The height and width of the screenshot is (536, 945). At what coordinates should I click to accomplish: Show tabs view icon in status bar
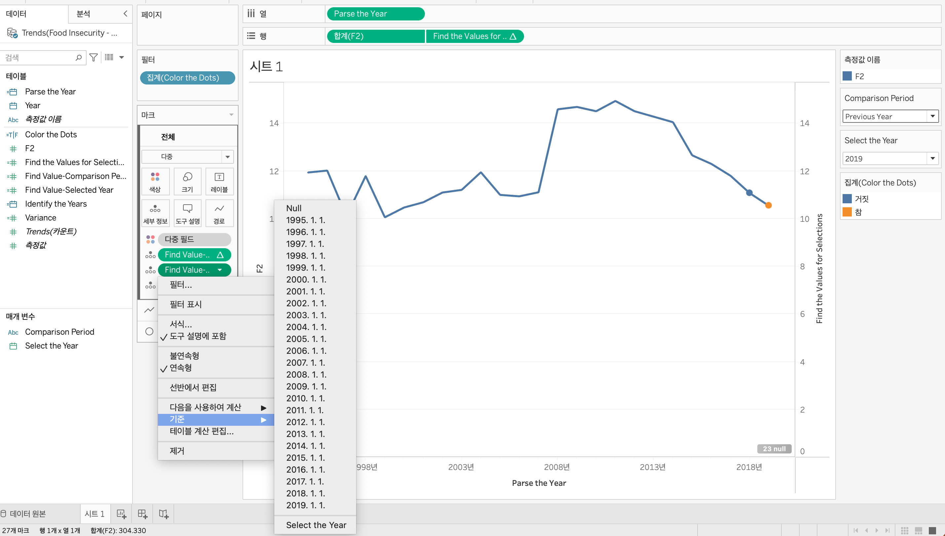[x=932, y=530]
